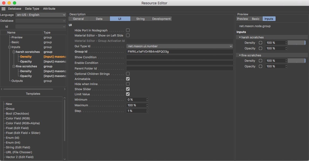Open the Data Type menu
This screenshot has height=161, width=309.
tap(32, 9)
